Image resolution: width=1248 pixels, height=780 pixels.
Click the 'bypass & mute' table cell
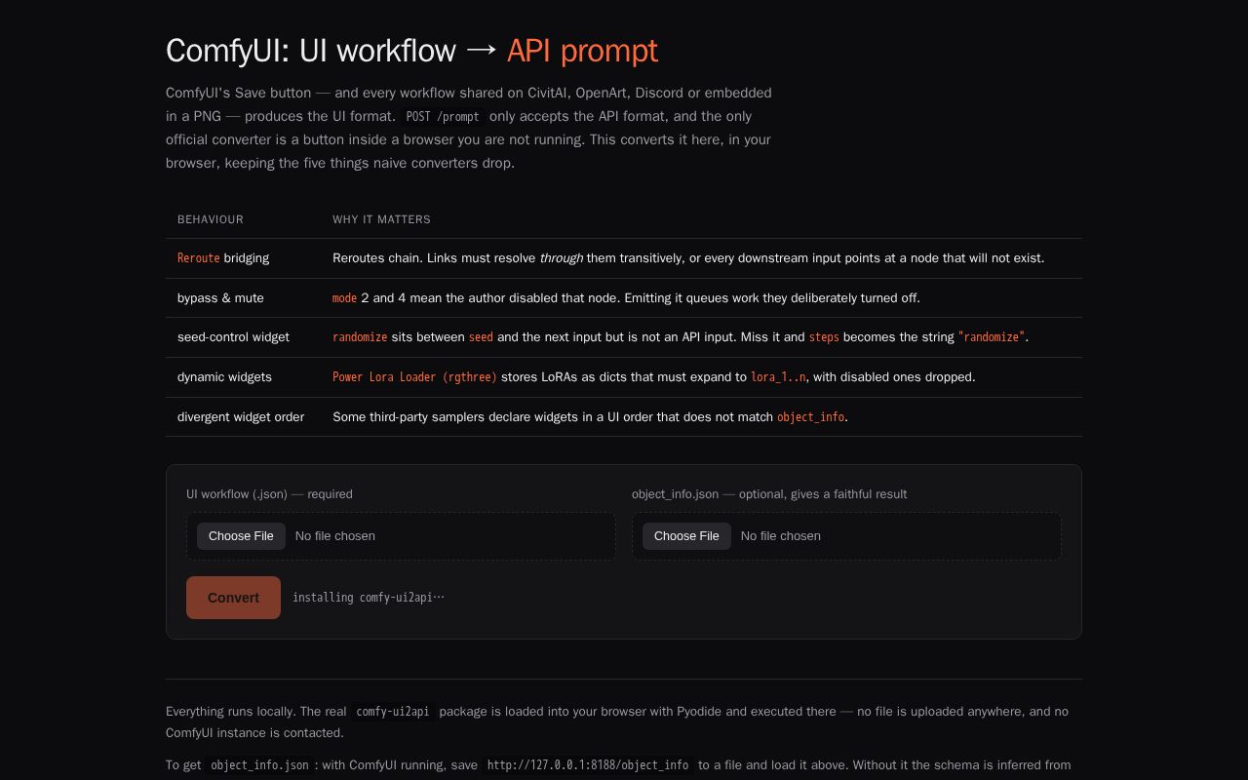pyautogui.click(x=243, y=298)
